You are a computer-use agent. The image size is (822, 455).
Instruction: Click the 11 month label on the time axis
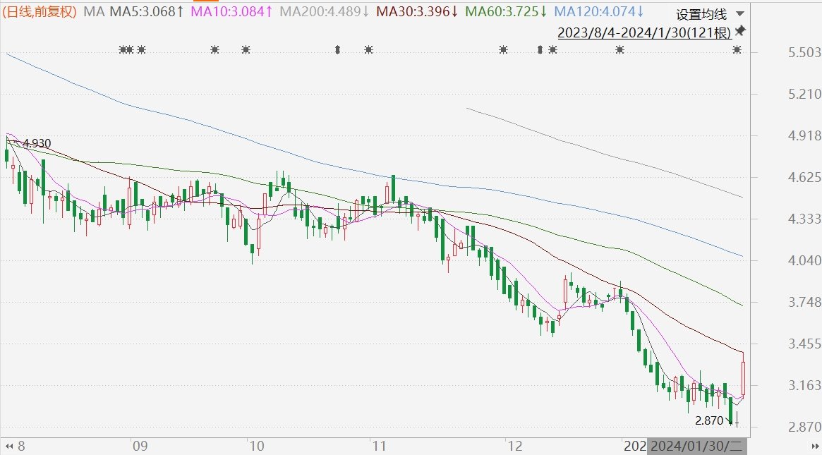click(379, 446)
